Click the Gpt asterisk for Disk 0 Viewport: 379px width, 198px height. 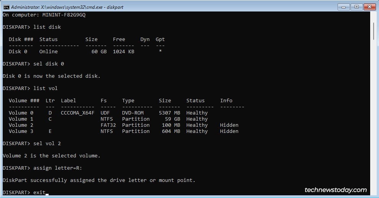click(x=160, y=51)
